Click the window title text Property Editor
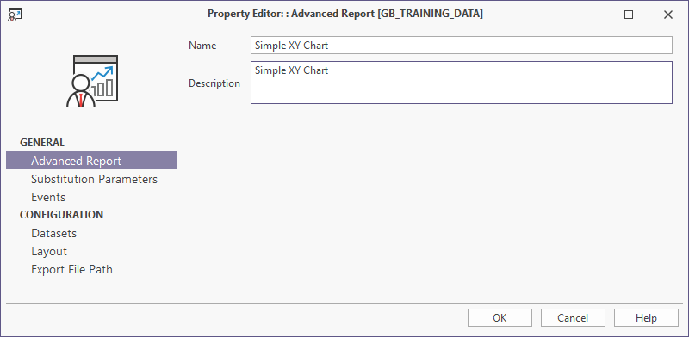Image resolution: width=689 pixels, height=337 pixels. pos(345,14)
